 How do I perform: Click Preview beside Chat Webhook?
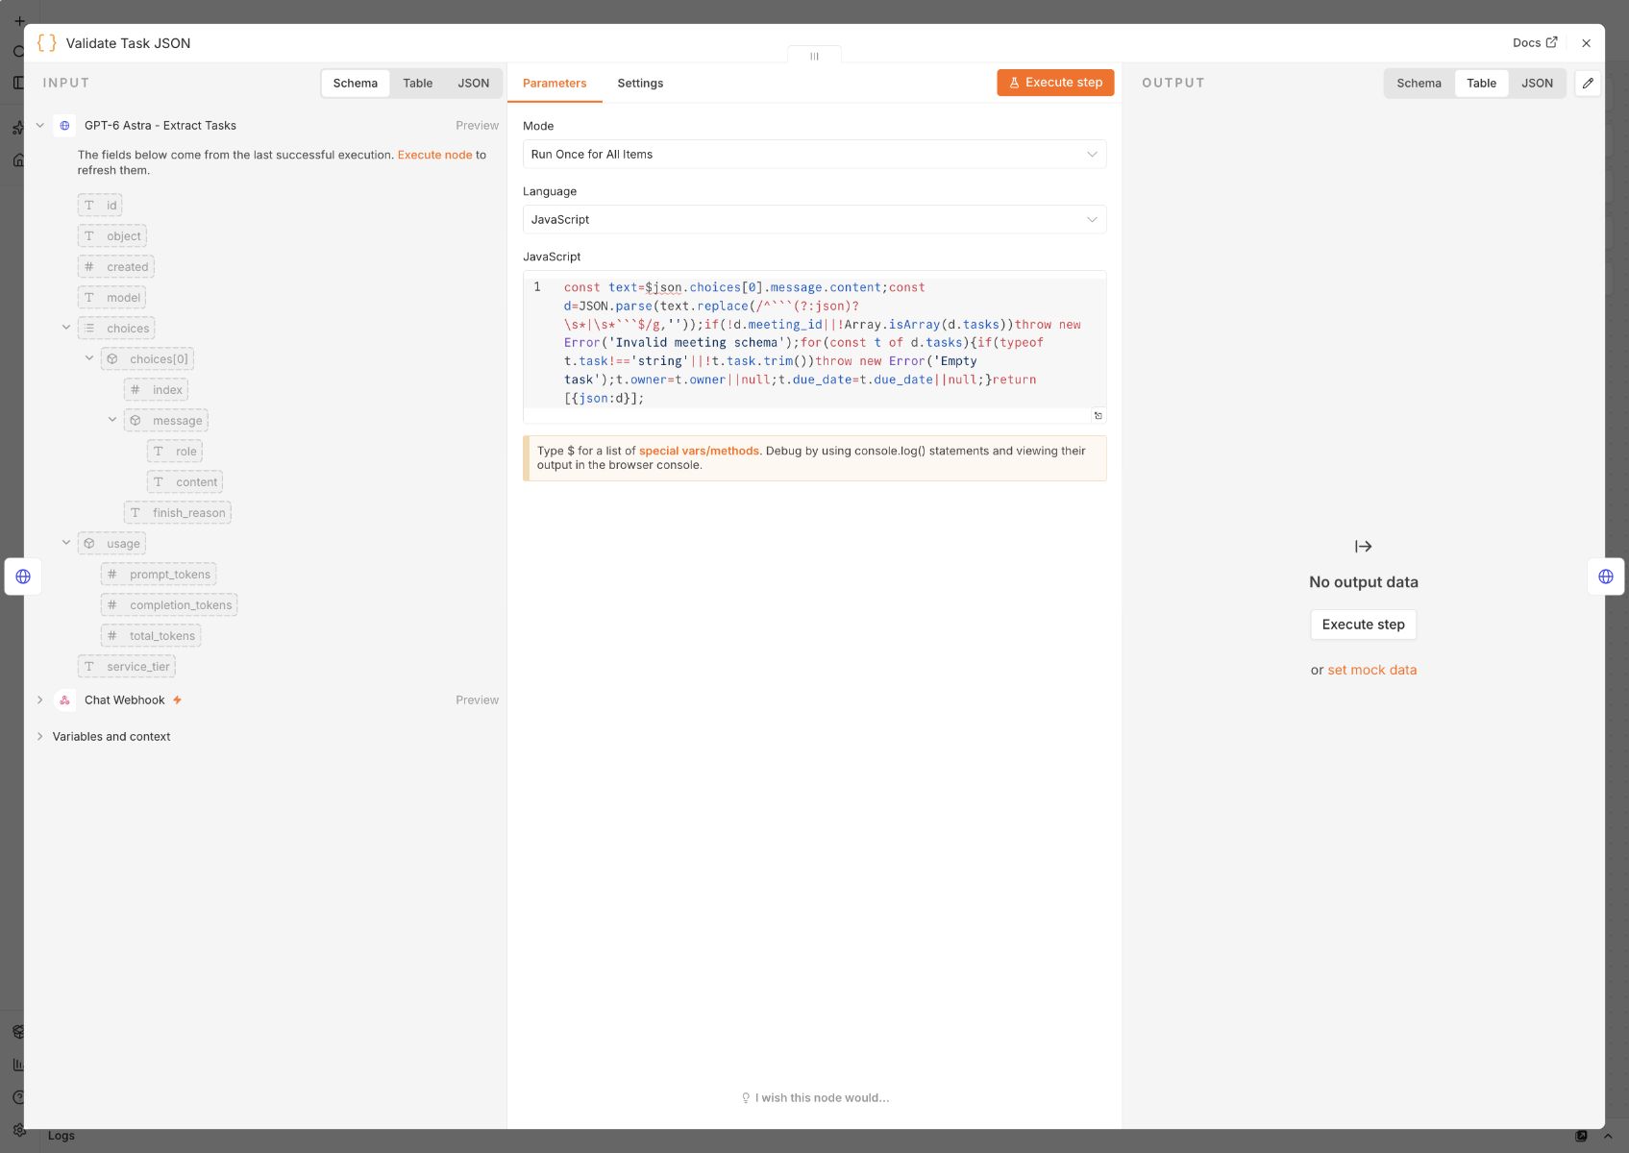click(477, 700)
